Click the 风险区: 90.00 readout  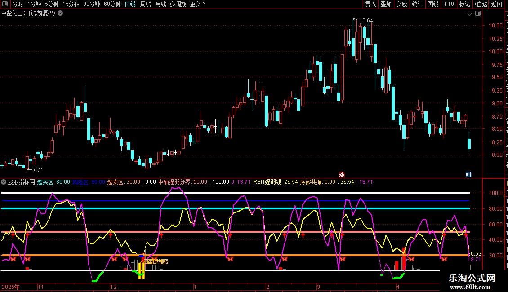coord(89,182)
